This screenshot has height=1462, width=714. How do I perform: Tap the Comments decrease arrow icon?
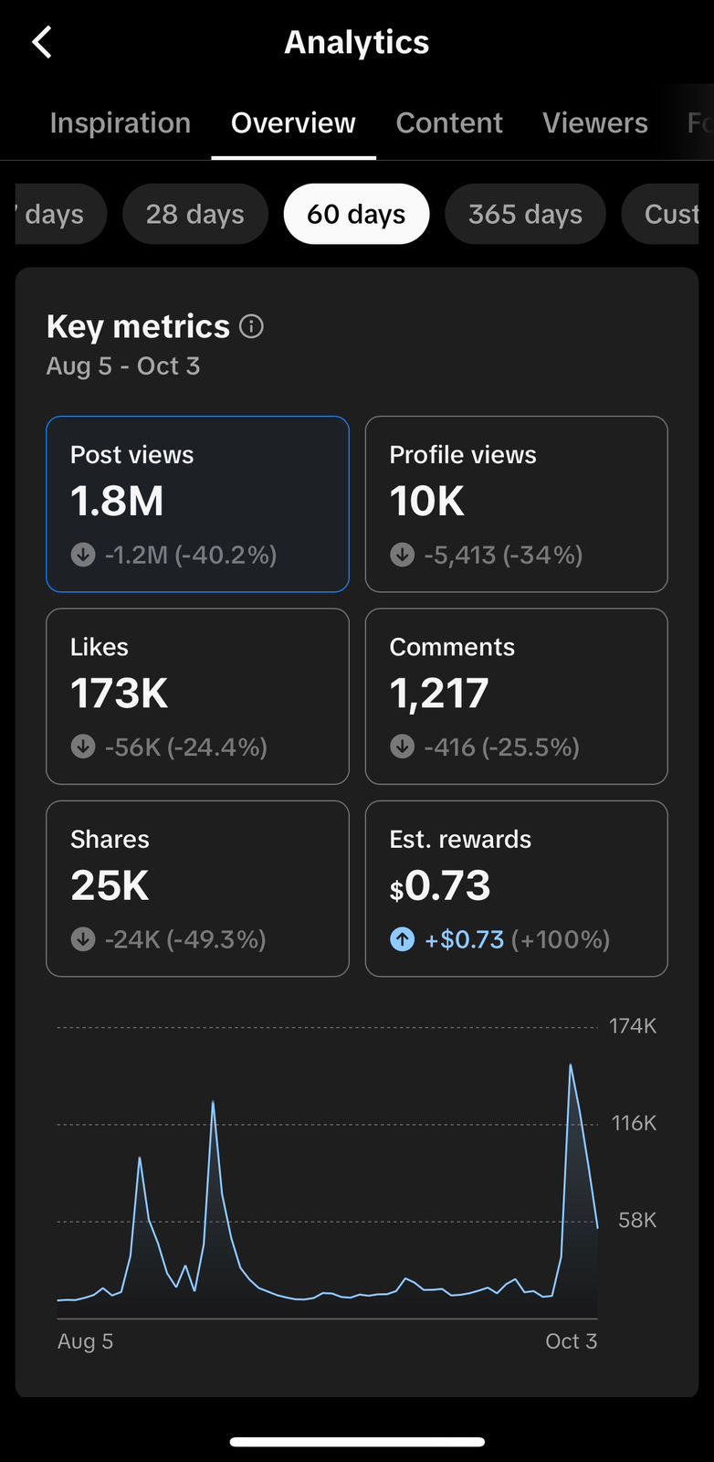coord(402,747)
